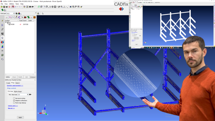Screen dimensions: 215x121
Task: Open the Work part dropdown
Action: point(14,14)
